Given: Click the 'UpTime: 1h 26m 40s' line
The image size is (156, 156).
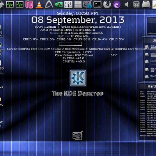Looking at the screenshot, I should [73, 36].
